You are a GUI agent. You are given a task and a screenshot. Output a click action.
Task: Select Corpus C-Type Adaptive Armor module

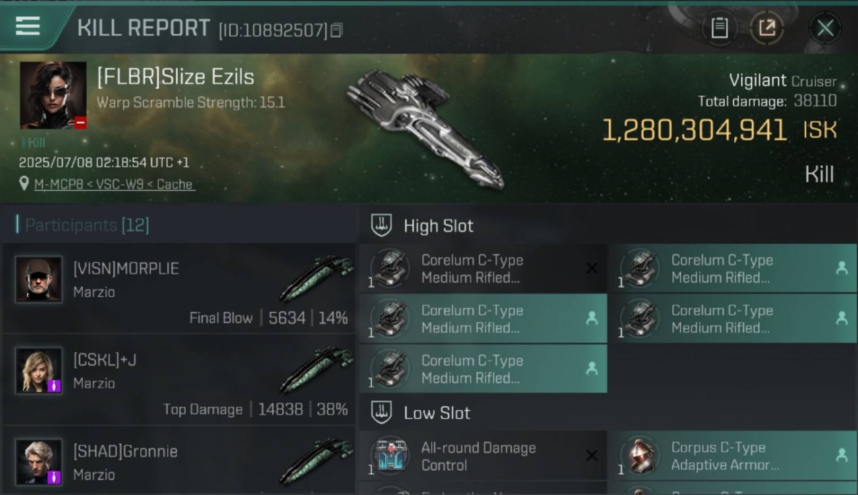tap(733, 456)
